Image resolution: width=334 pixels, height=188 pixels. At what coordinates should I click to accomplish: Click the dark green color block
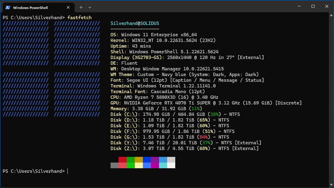tap(131, 160)
